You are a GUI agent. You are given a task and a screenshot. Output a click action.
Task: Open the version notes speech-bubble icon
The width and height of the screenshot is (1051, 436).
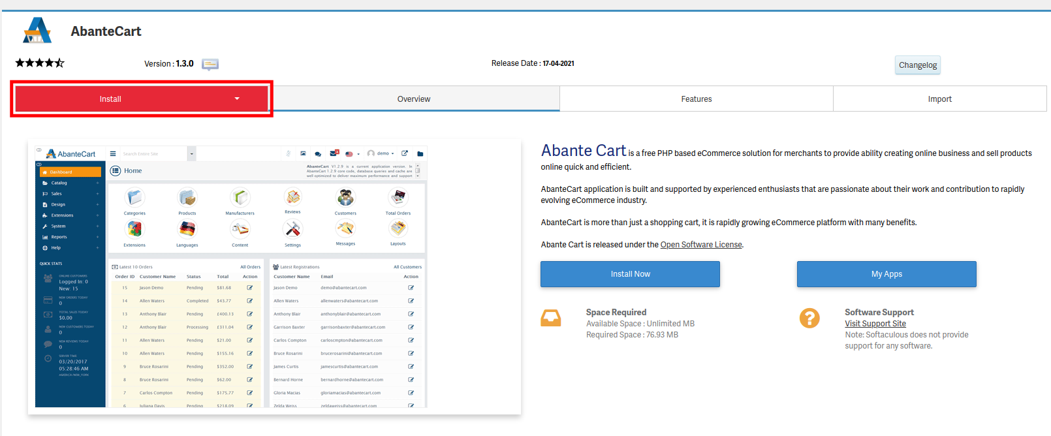point(210,64)
